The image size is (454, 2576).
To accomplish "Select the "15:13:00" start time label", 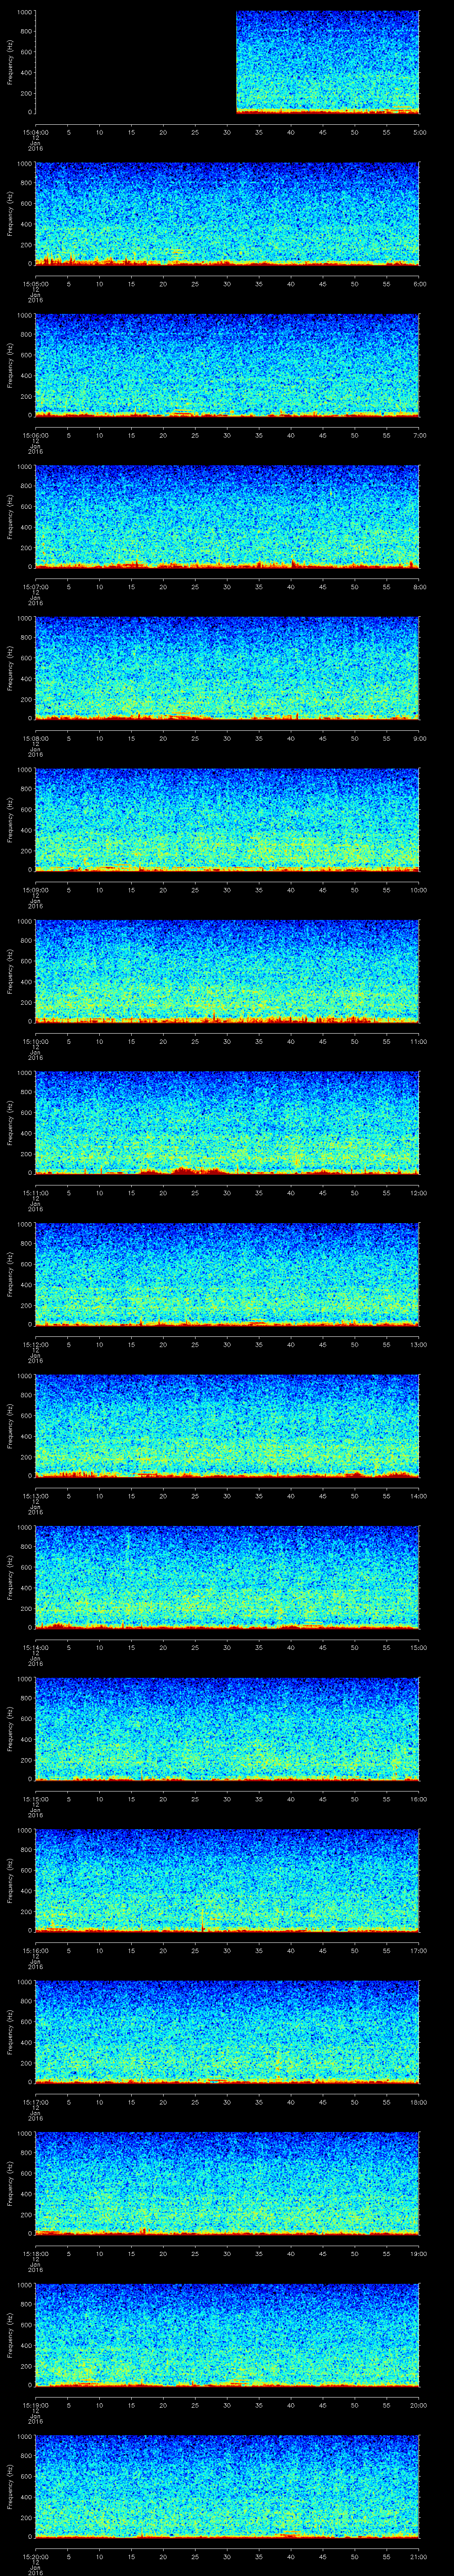I will 35,1496.
